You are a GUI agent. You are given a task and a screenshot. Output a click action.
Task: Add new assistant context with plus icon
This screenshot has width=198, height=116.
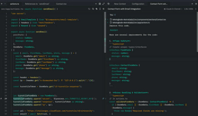tap(192, 4)
